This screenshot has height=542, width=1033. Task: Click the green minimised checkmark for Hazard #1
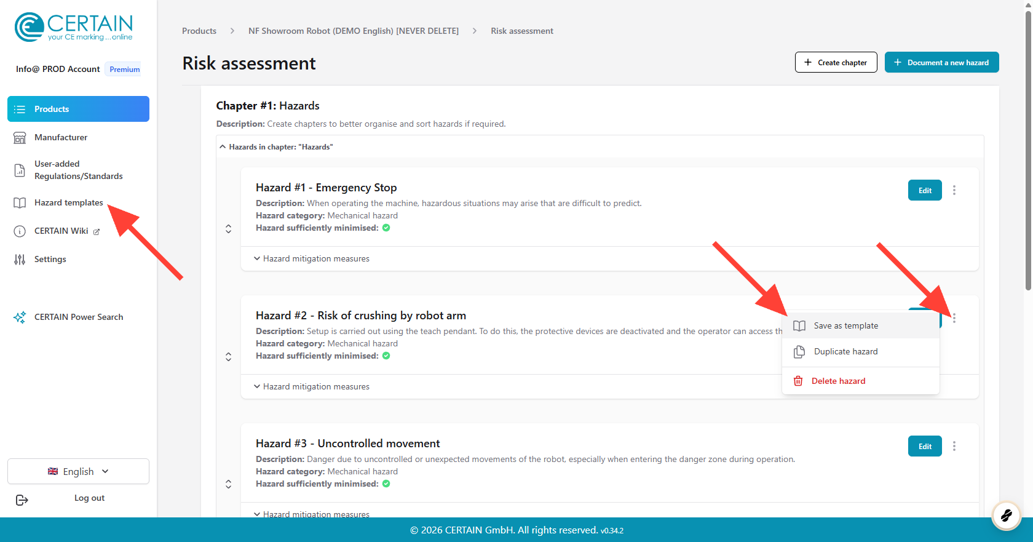click(386, 228)
